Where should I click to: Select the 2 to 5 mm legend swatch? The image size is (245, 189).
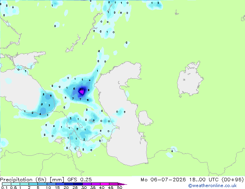(33, 184)
